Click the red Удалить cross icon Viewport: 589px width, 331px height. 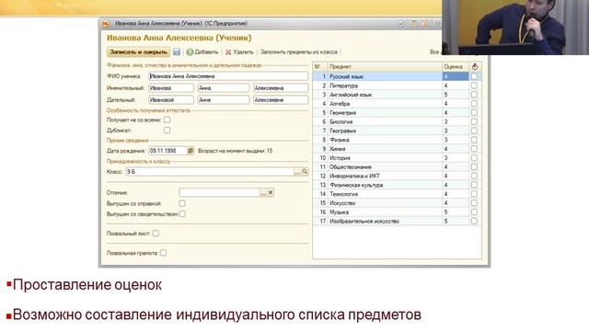coord(228,52)
